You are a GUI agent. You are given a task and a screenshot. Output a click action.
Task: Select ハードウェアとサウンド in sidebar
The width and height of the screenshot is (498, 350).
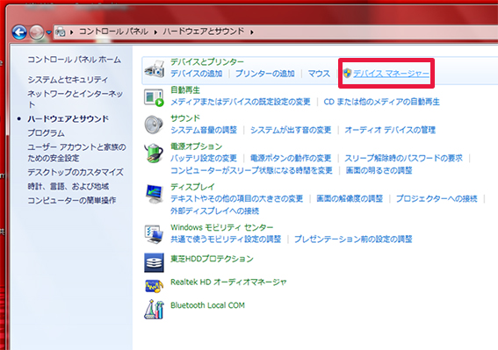[x=68, y=118]
